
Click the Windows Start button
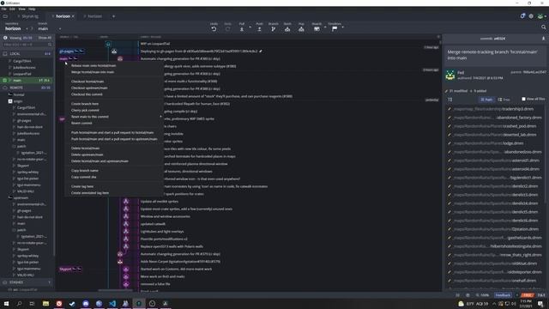click(x=6, y=303)
